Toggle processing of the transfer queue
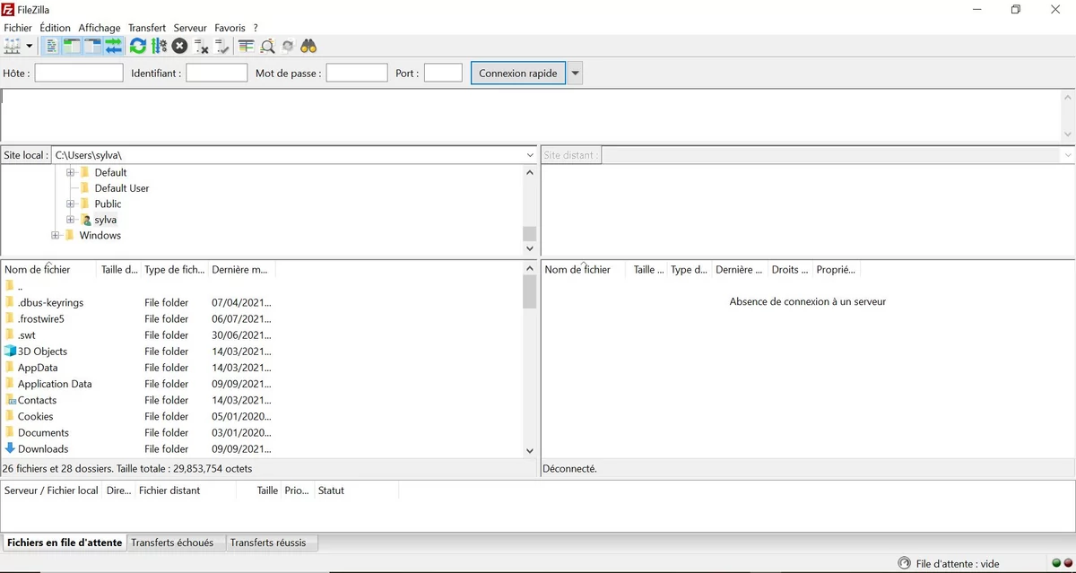The image size is (1076, 573). (x=159, y=46)
